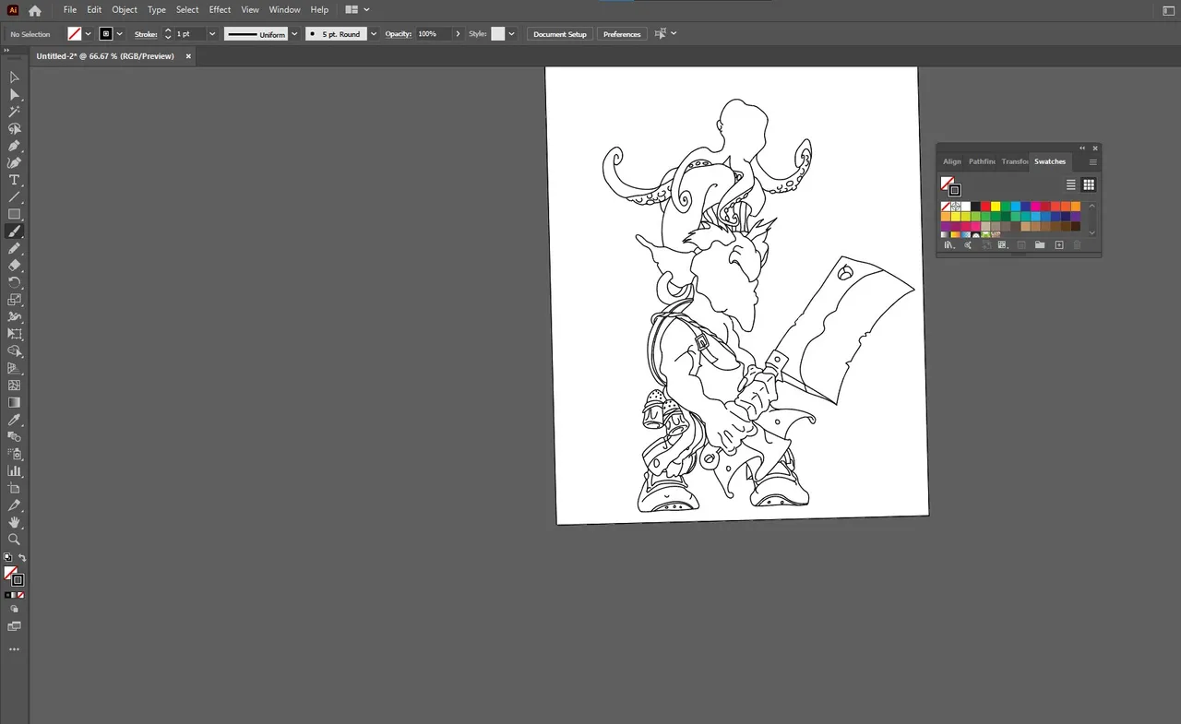1181x724 pixels.
Task: Open the stroke weight dropdown
Action: [x=212, y=34]
